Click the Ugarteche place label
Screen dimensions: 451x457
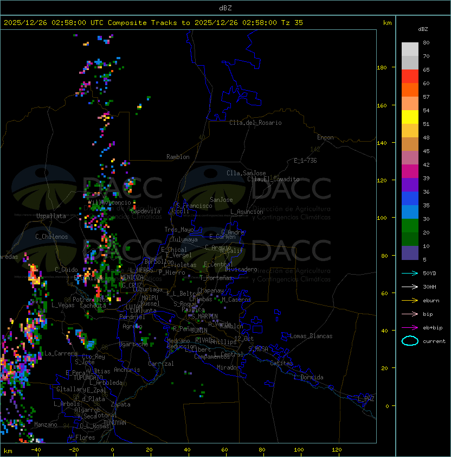(134, 344)
